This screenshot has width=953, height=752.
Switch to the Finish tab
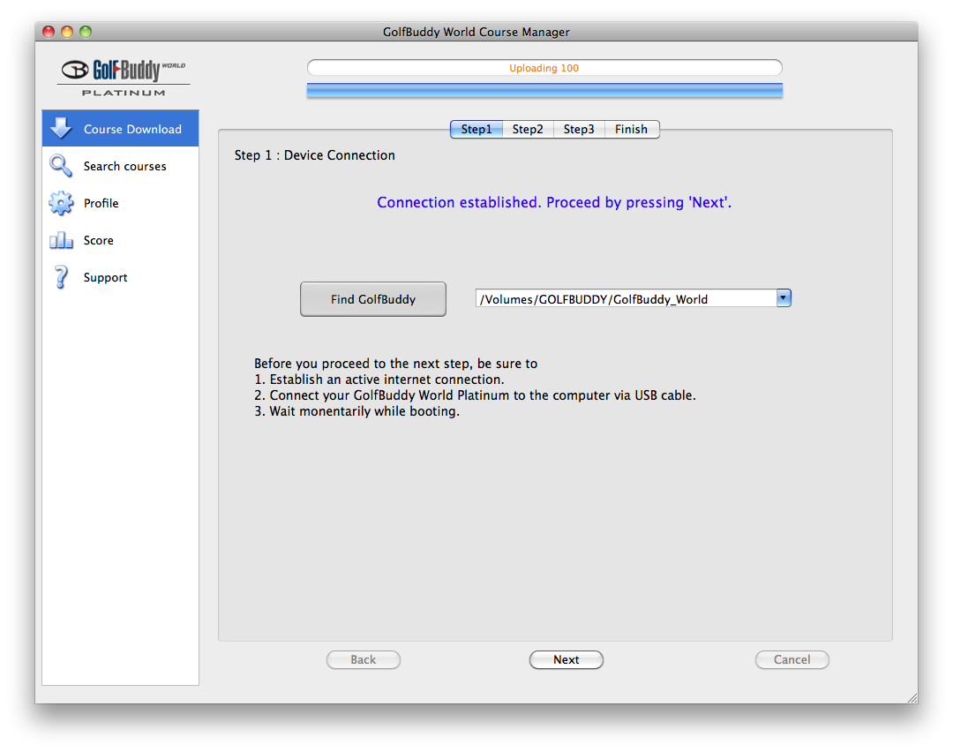(x=632, y=129)
